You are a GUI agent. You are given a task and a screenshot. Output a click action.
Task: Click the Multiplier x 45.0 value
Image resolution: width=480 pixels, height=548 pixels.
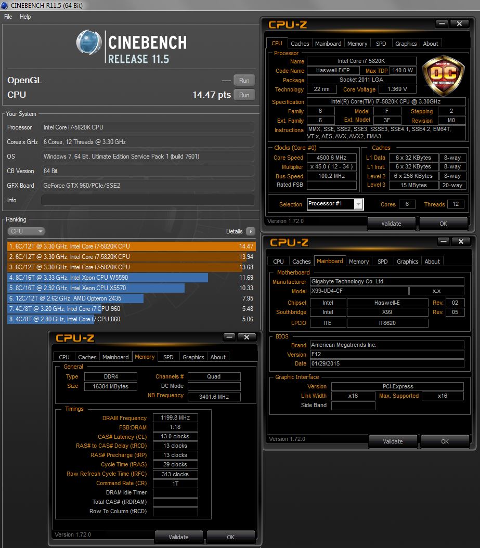pos(331,167)
